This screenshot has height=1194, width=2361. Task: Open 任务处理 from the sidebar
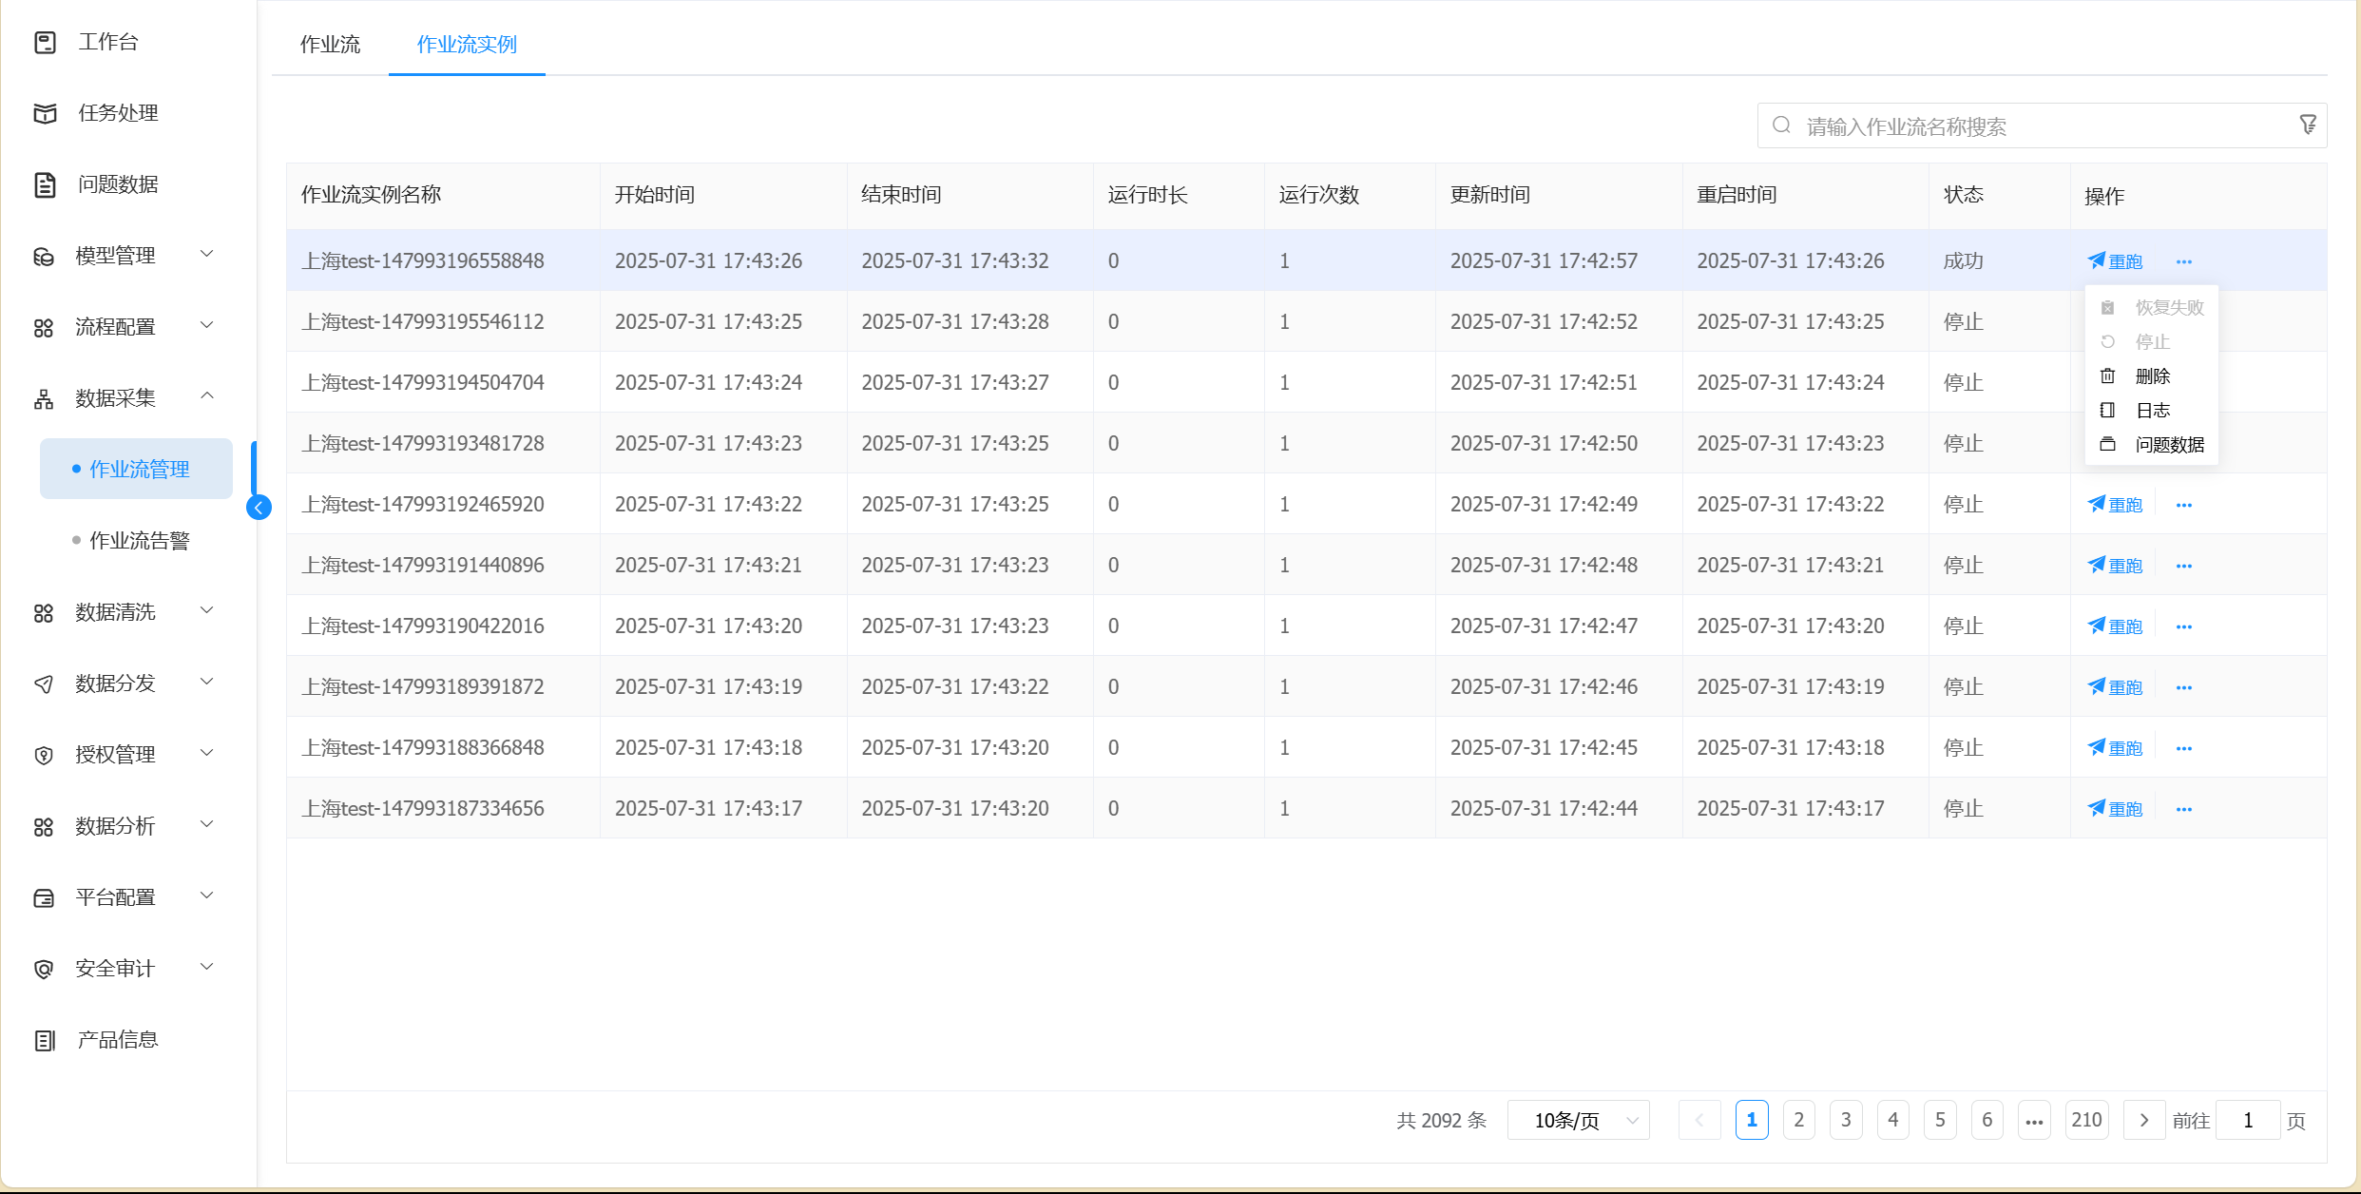pos(117,113)
